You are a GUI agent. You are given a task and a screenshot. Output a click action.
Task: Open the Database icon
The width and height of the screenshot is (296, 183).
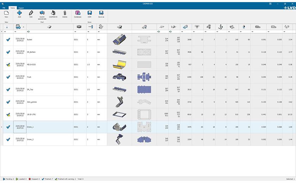click(x=78, y=13)
